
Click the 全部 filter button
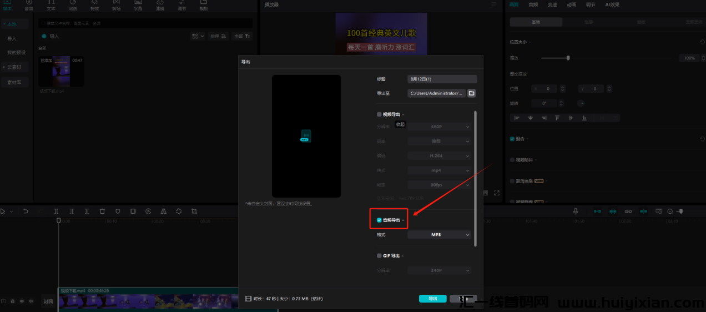243,36
